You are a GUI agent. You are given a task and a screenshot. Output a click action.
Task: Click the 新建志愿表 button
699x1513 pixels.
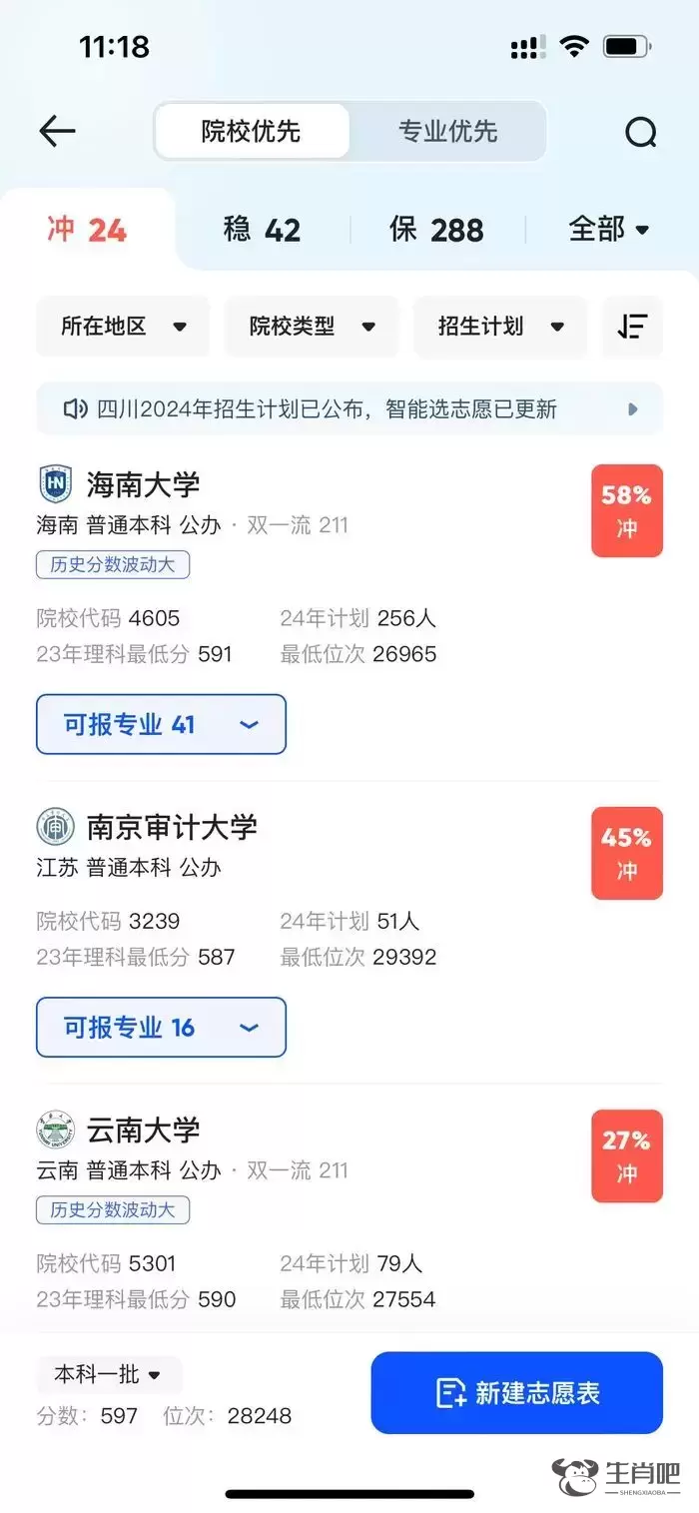(x=517, y=1393)
